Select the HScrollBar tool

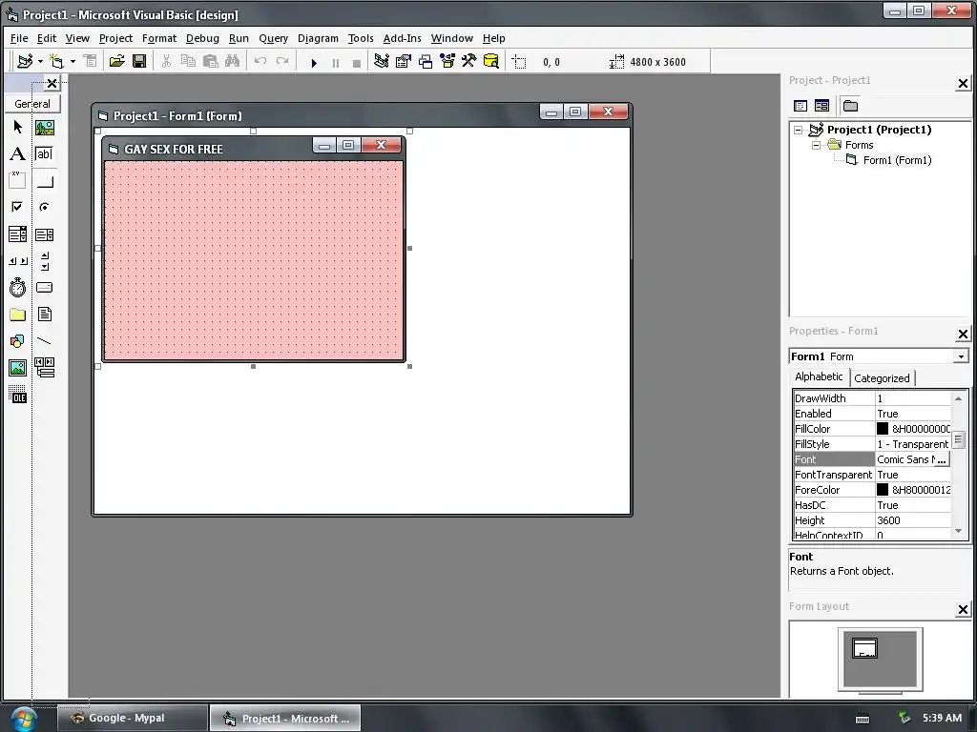click(17, 261)
